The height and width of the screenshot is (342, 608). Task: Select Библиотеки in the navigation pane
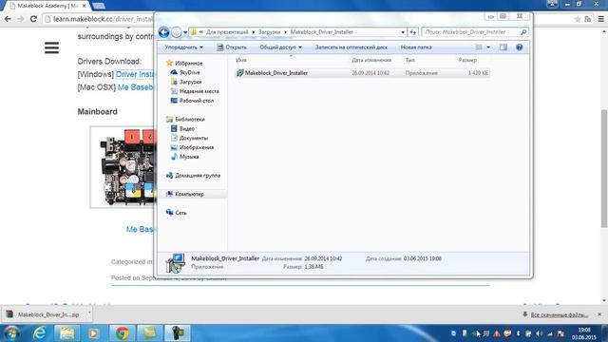tap(185, 119)
